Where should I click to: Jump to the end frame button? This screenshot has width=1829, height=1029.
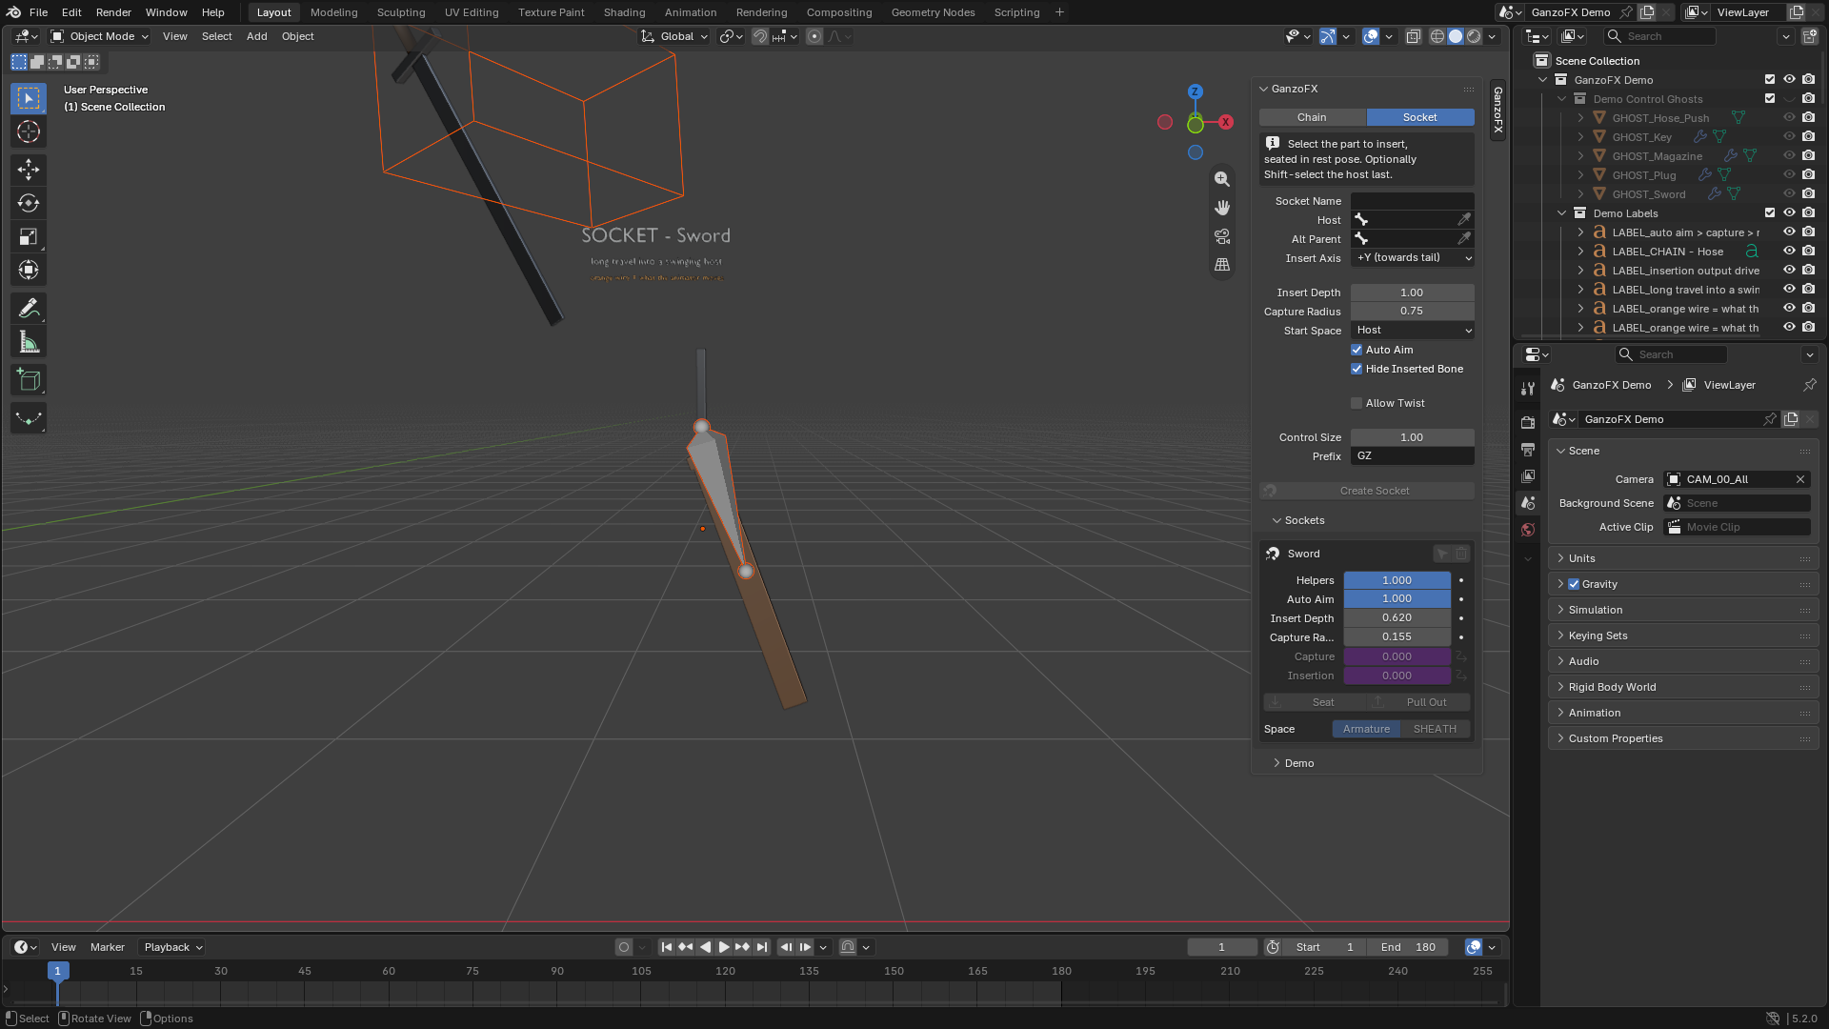(762, 947)
